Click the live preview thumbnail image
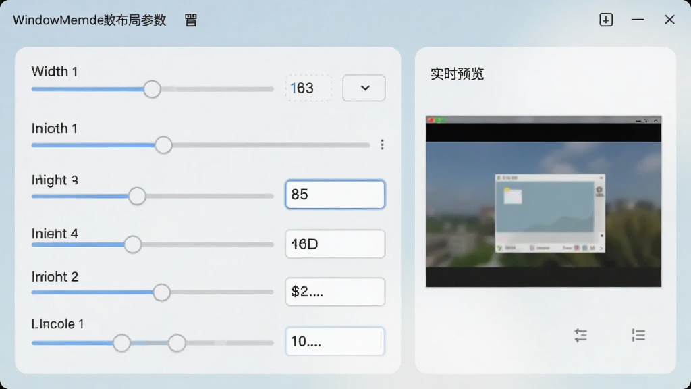Viewport: 691px width, 389px height. click(x=543, y=201)
